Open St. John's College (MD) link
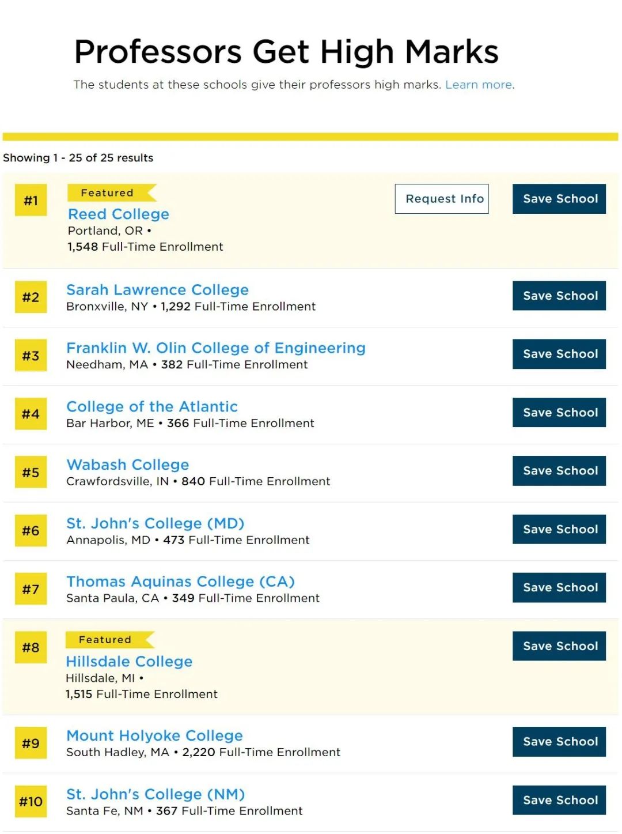Viewport: 622px width, 834px height. coord(155,523)
